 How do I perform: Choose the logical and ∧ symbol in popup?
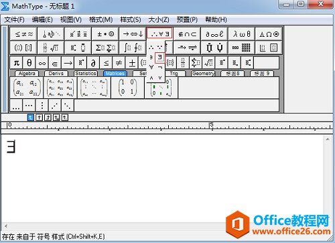(x=151, y=78)
